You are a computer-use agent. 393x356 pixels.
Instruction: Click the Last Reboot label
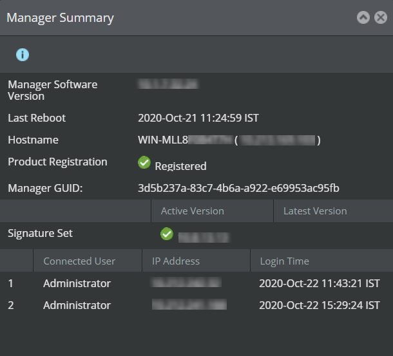click(37, 118)
